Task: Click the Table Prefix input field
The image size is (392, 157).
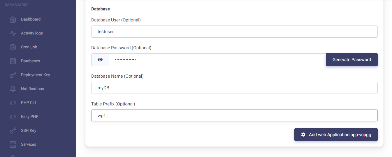Action: pyautogui.click(x=234, y=116)
